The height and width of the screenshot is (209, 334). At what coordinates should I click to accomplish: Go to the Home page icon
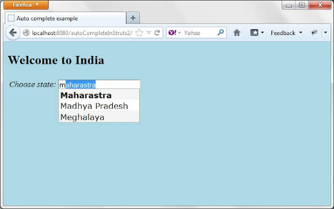point(236,32)
